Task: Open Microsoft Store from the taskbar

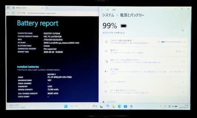Action: [x=125, y=106]
